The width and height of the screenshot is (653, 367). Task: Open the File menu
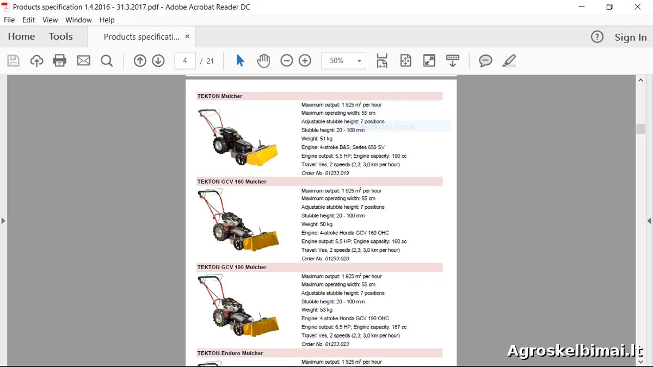point(9,20)
